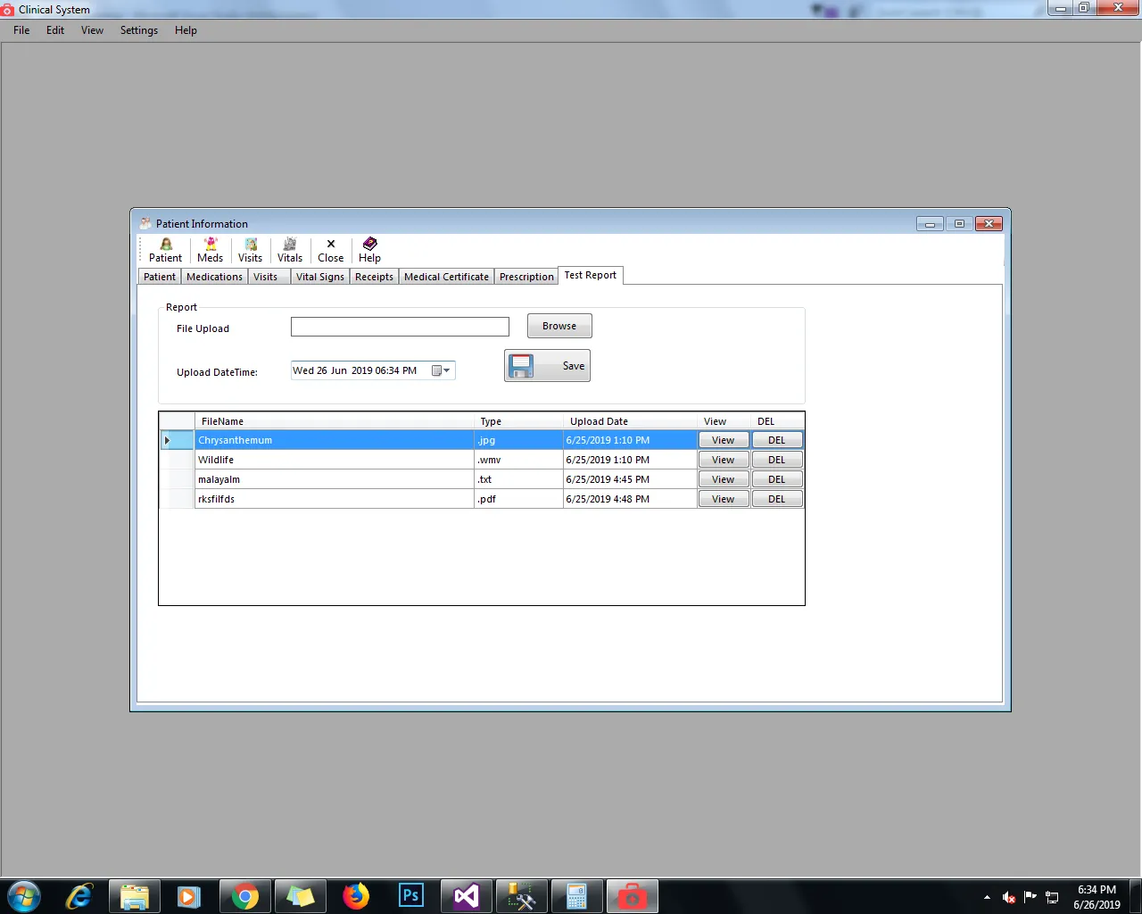Viewport: 1142px width, 914px height.
Task: Open the Visits toolbar icon
Action: pos(251,250)
